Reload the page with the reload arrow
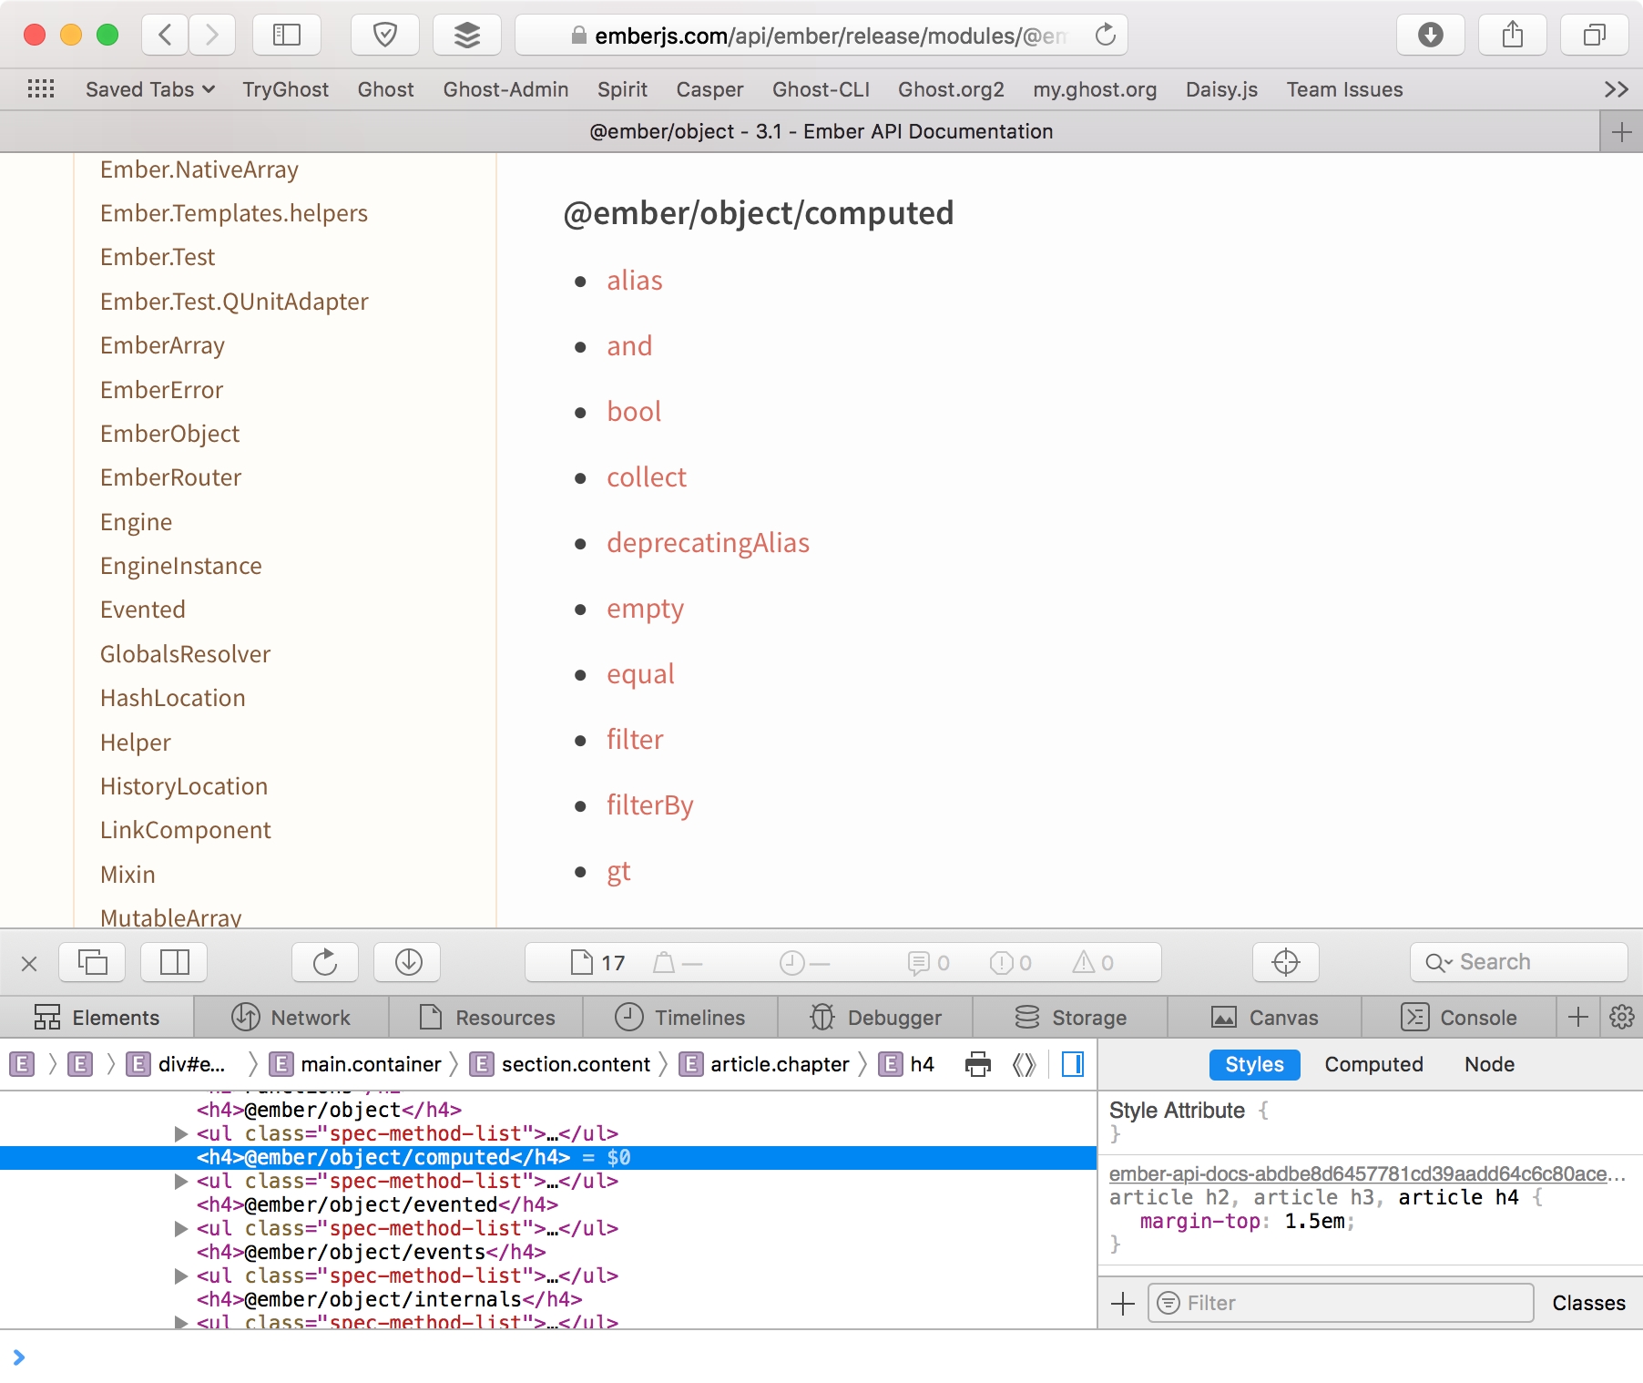This screenshot has width=1643, height=1383. (1106, 36)
